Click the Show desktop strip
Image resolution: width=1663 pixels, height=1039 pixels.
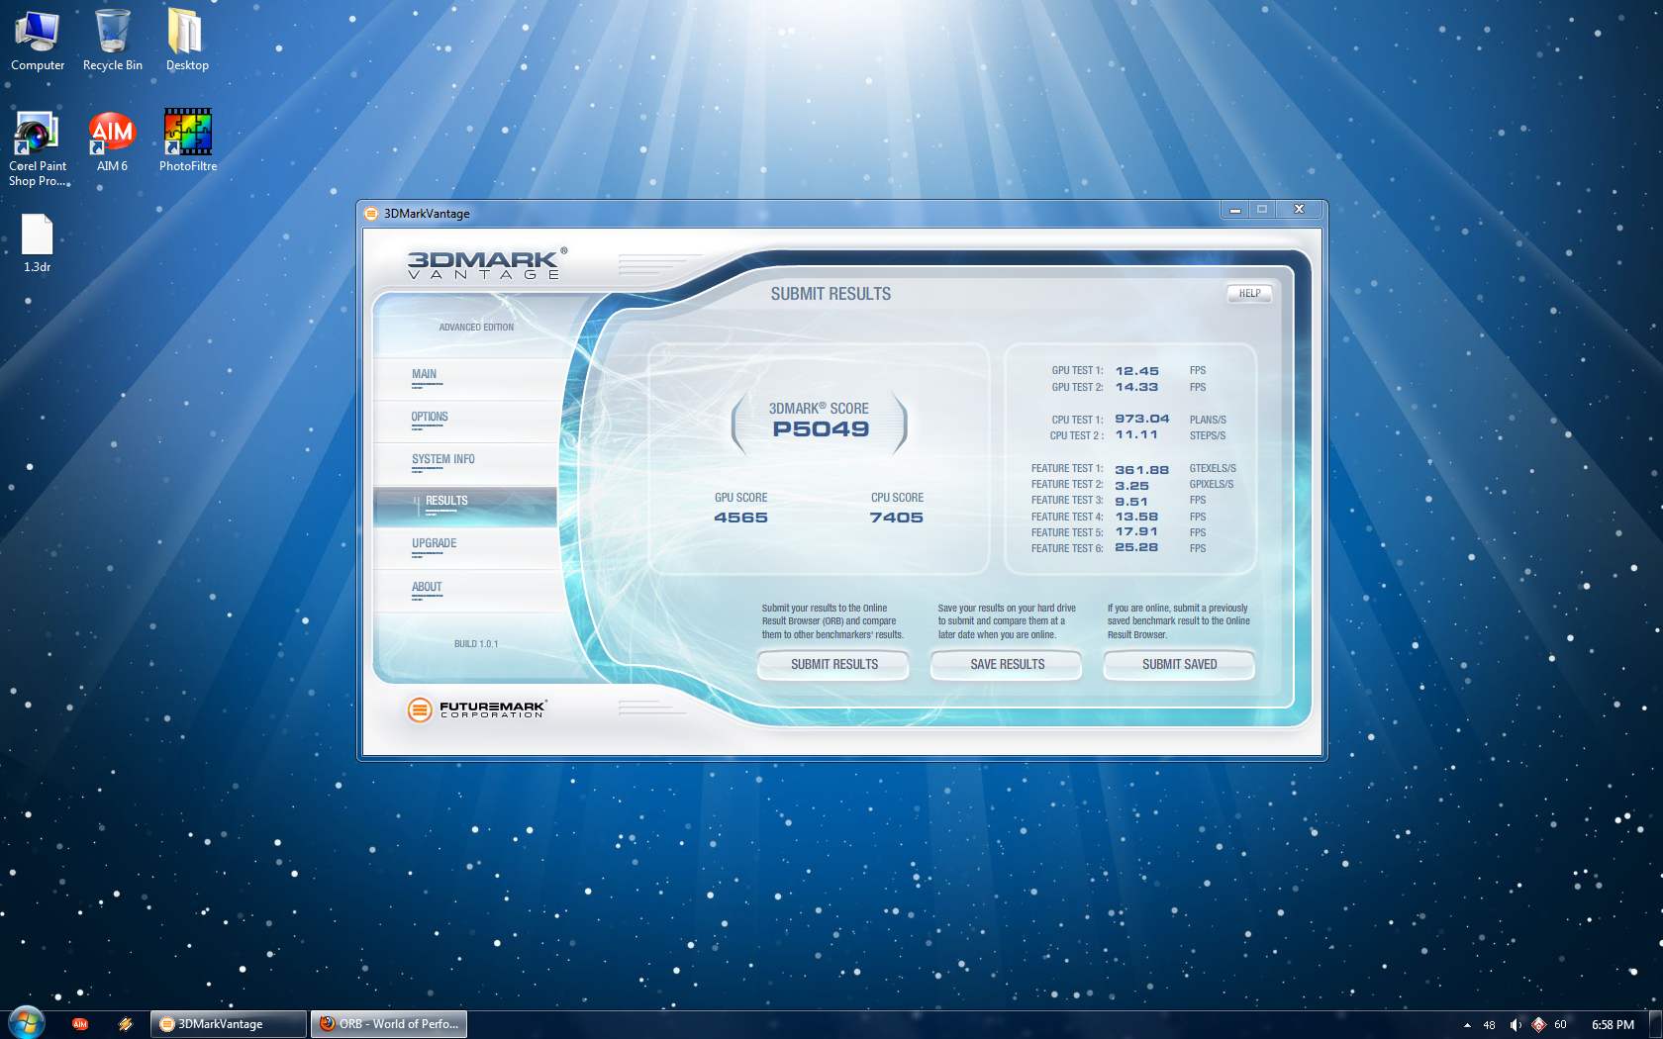point(1656,1024)
